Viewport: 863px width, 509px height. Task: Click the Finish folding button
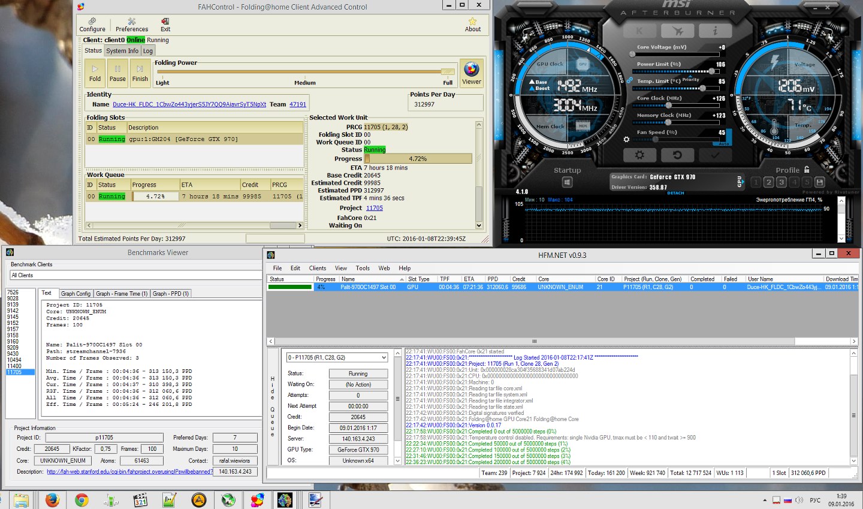click(140, 73)
